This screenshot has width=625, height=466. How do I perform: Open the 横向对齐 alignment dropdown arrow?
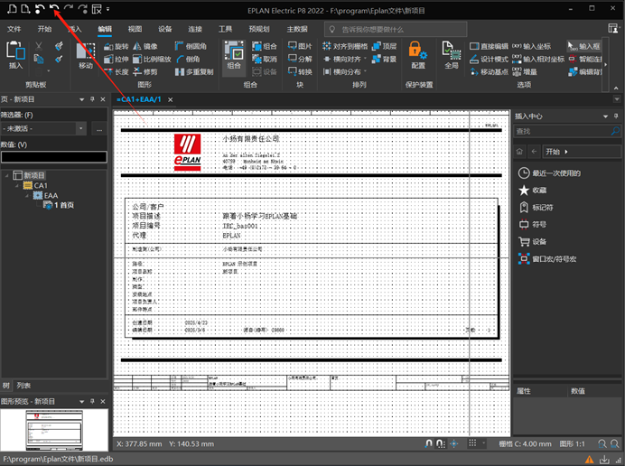[x=365, y=59]
